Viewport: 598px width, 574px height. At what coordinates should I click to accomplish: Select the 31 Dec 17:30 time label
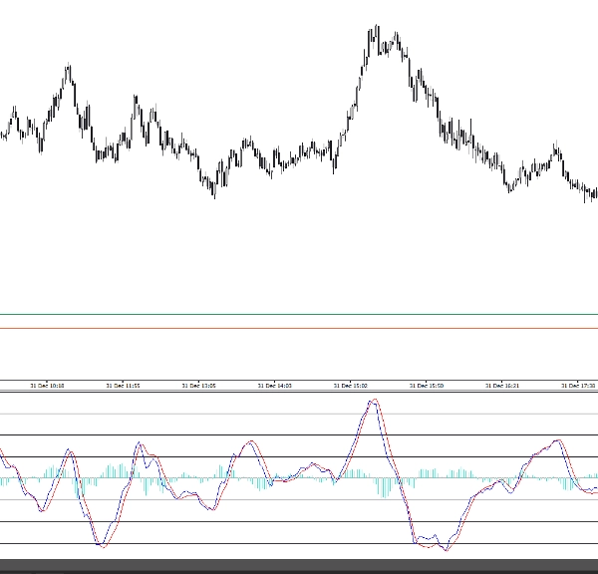coord(576,385)
